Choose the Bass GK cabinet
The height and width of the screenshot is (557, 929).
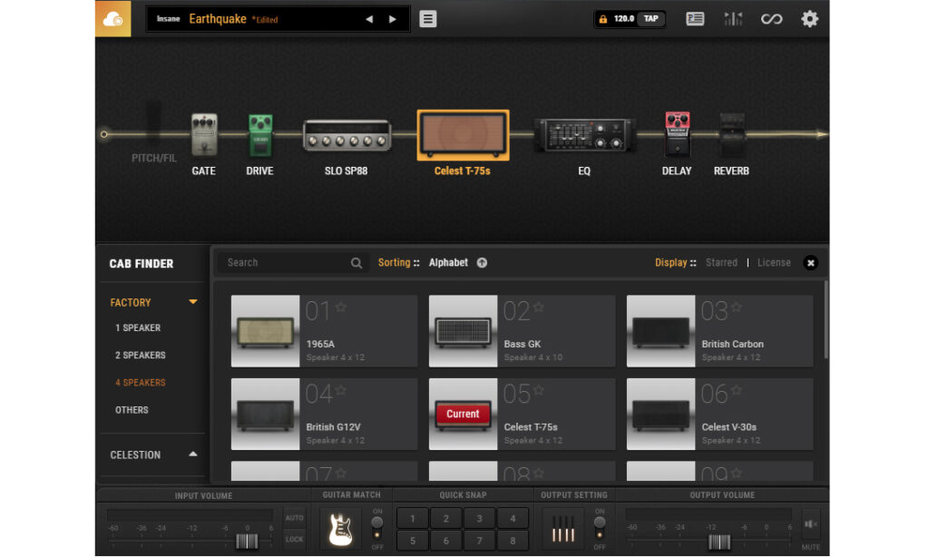(522, 331)
